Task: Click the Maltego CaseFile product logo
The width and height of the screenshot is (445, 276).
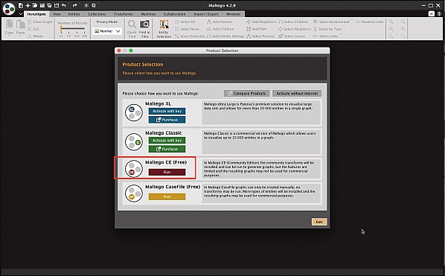Action: [134, 193]
